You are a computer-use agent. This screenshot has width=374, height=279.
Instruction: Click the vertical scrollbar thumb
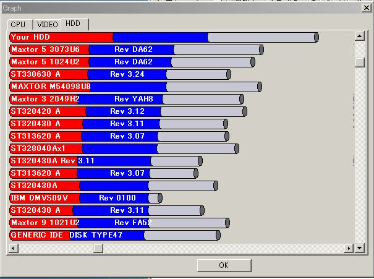point(359,62)
